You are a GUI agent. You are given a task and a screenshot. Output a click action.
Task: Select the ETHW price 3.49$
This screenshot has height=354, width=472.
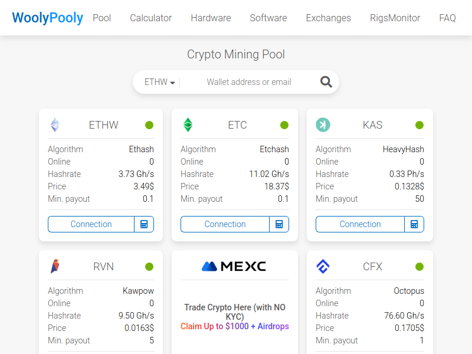pos(143,186)
